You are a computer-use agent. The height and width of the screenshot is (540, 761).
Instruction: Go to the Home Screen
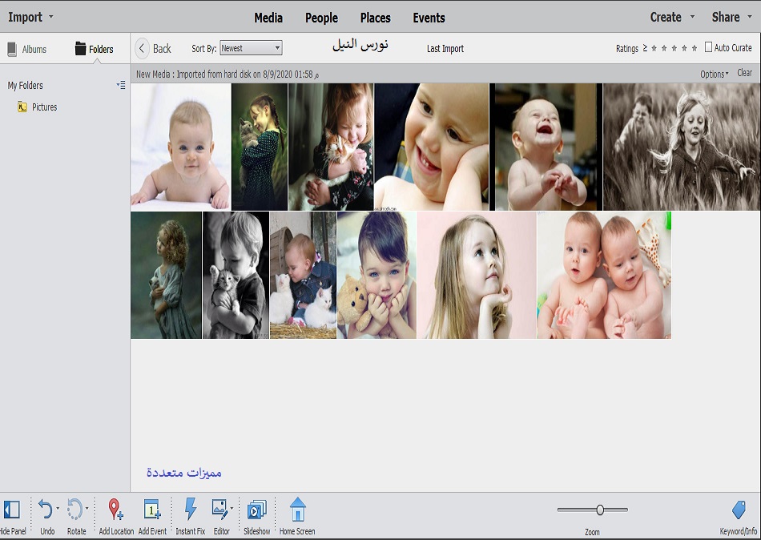(x=297, y=510)
